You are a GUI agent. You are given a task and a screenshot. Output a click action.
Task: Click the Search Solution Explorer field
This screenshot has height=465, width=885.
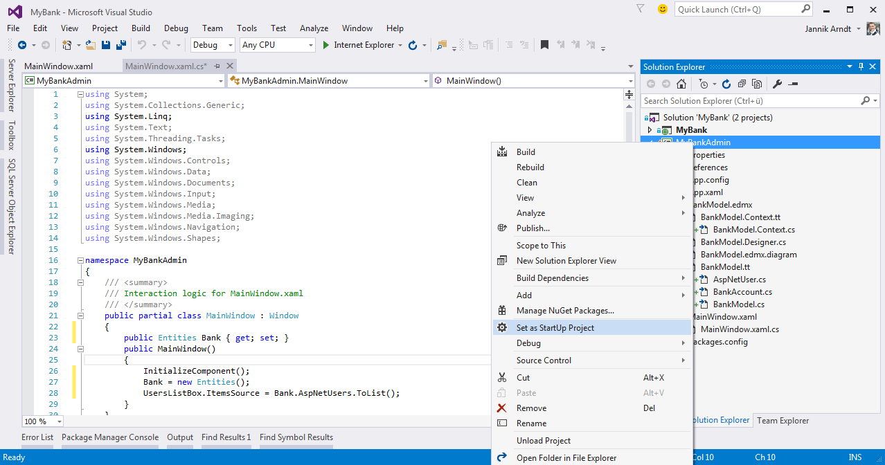coord(751,100)
